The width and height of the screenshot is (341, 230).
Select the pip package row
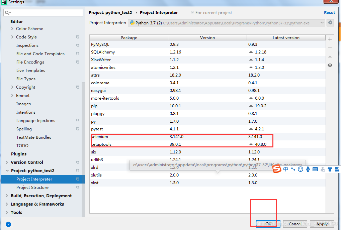pos(207,106)
